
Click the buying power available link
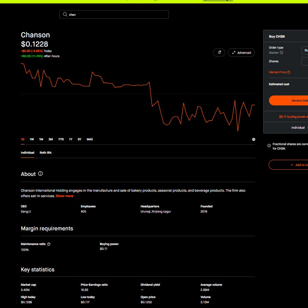point(294,117)
